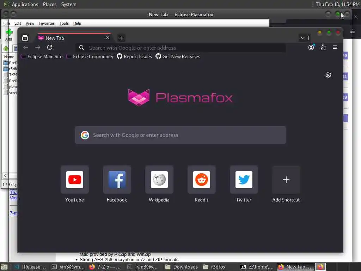Open Eclipse Community bookmark
361x271 pixels.
tap(90, 57)
